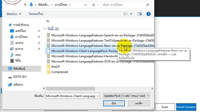The image size is (200, 112).
Task: Click the cab icon of OCR-en-us file
Action: pos(48,61)
